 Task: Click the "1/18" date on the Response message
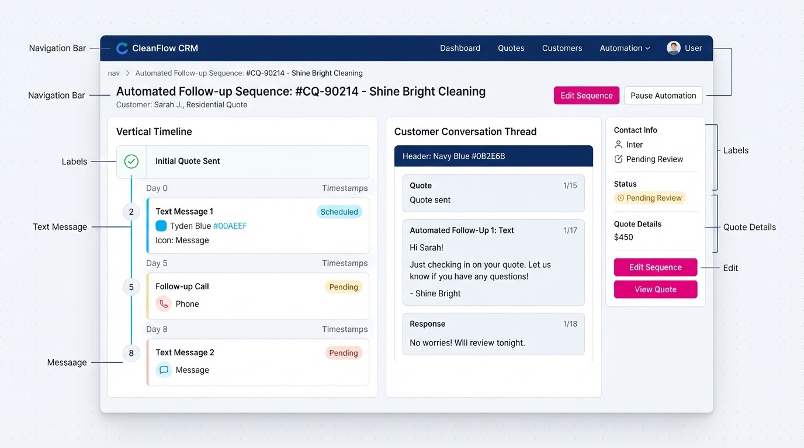[x=570, y=324]
